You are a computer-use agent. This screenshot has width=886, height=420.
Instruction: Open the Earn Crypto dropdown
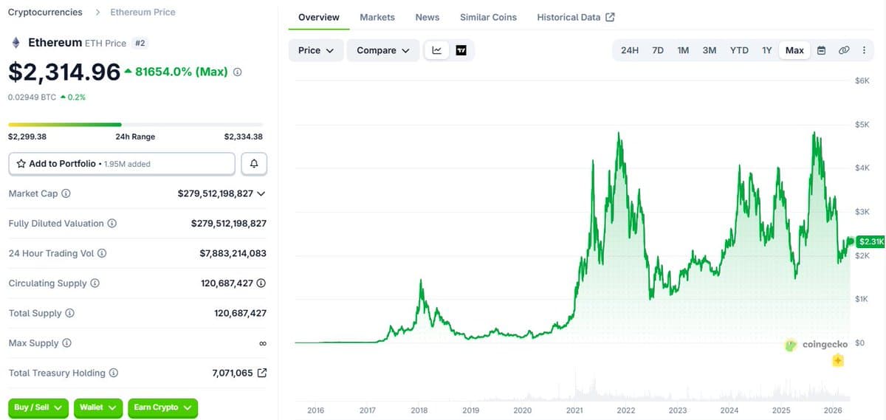[163, 407]
